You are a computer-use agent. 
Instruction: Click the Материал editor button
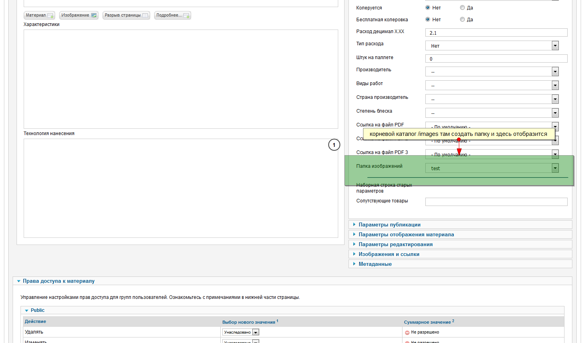(39, 15)
